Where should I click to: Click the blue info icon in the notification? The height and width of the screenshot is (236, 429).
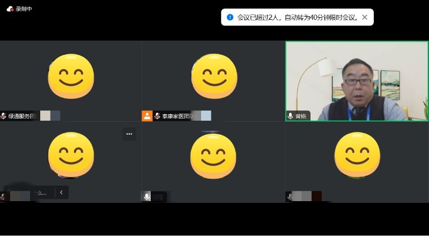pos(230,17)
